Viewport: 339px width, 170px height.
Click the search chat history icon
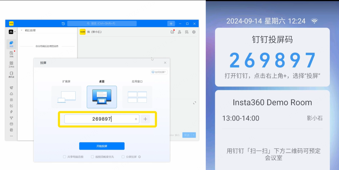[187, 32]
